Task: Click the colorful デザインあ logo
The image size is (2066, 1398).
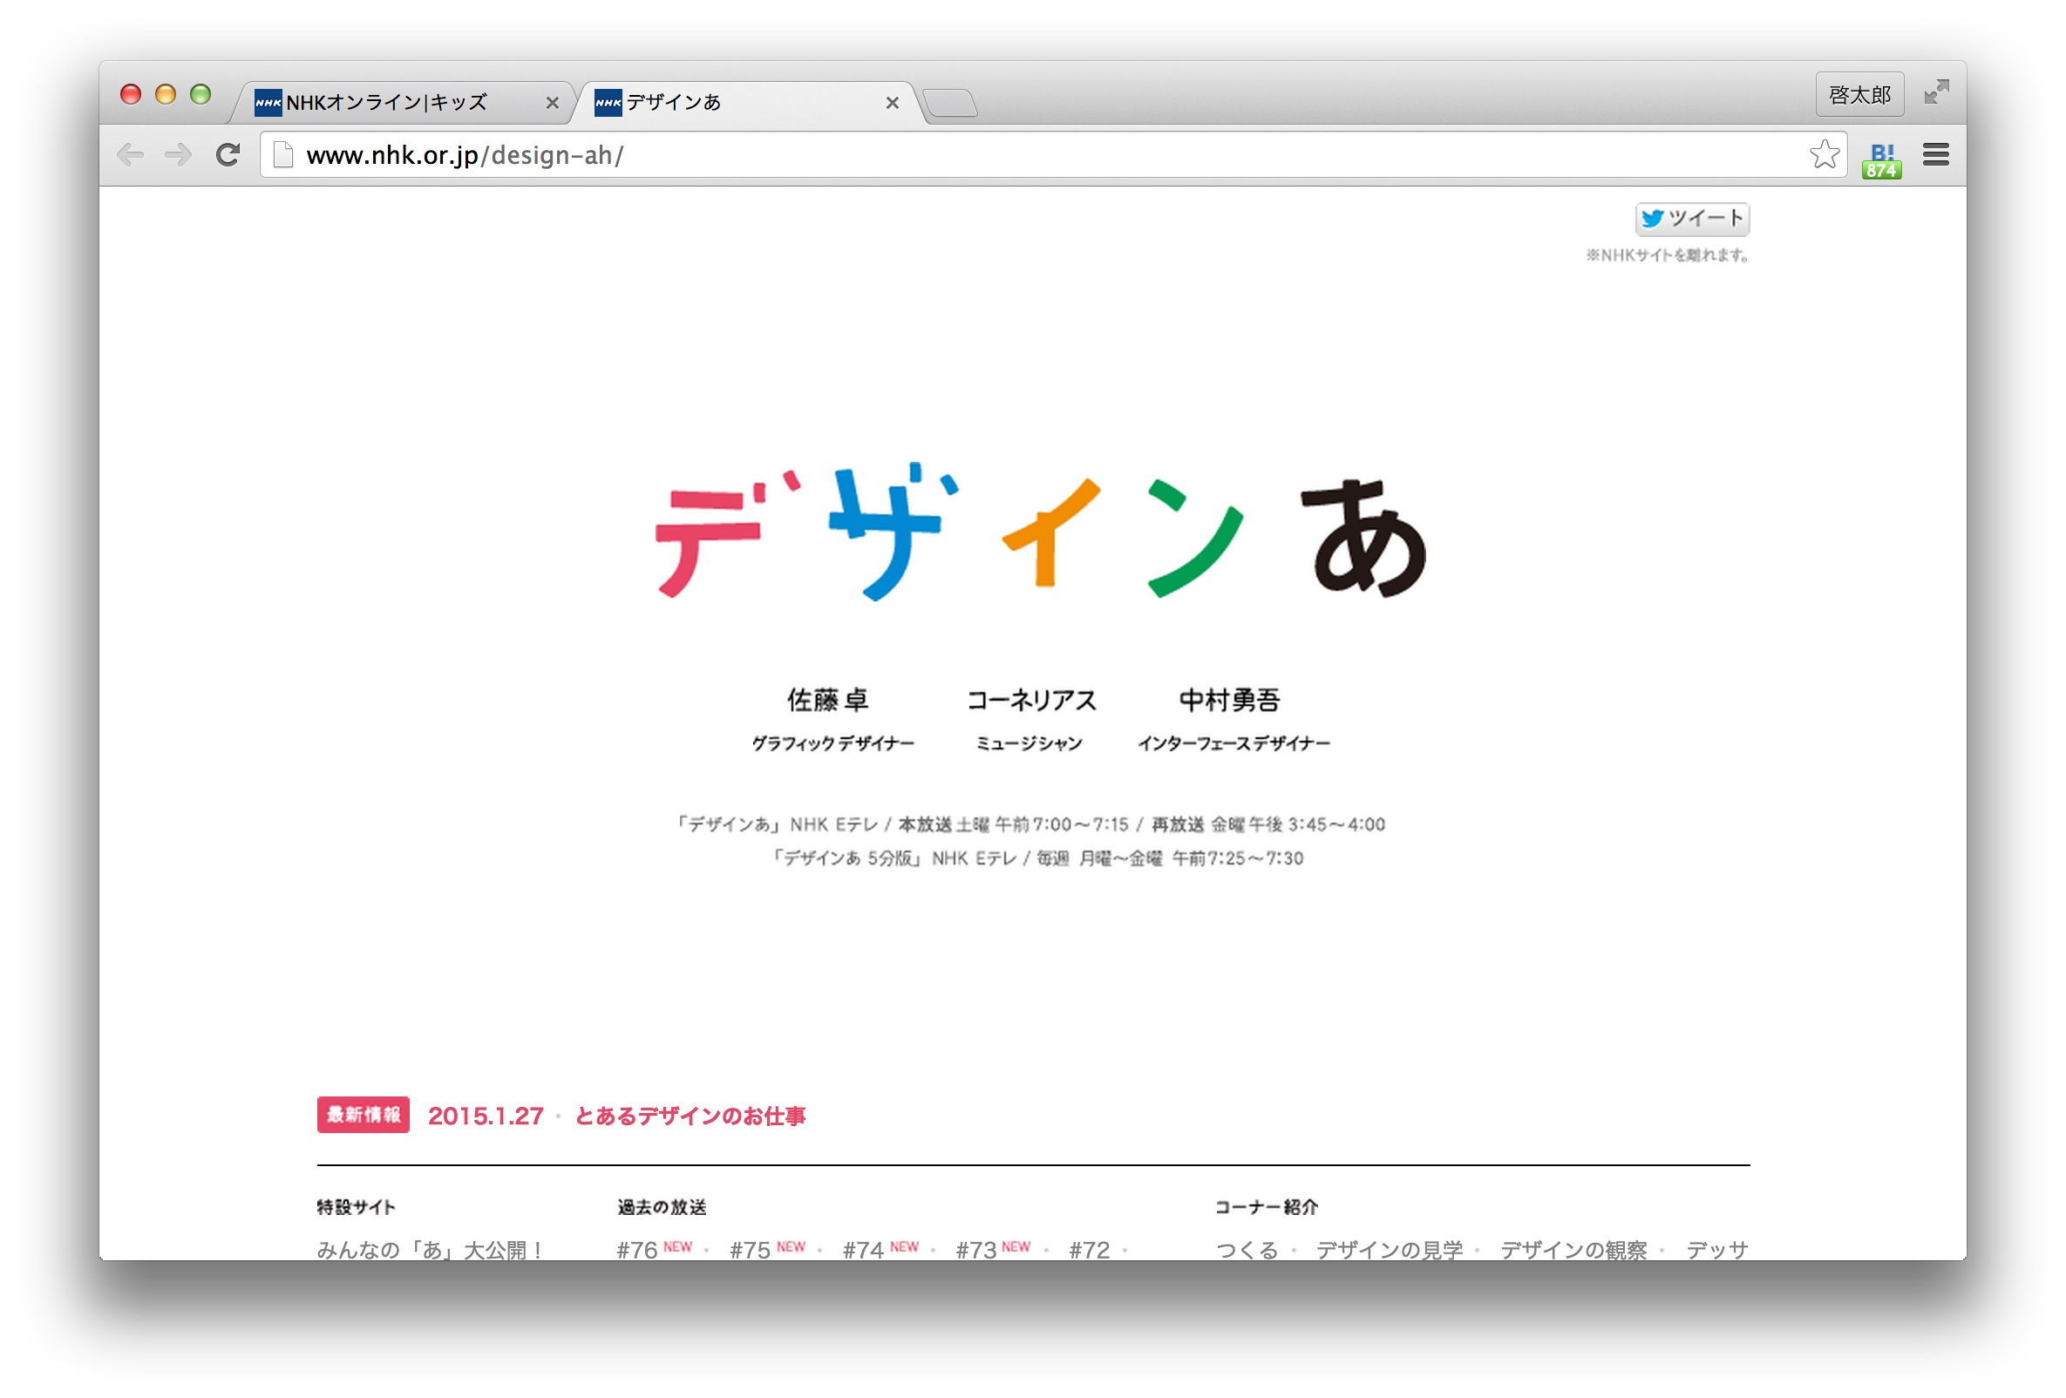Action: [x=1039, y=532]
